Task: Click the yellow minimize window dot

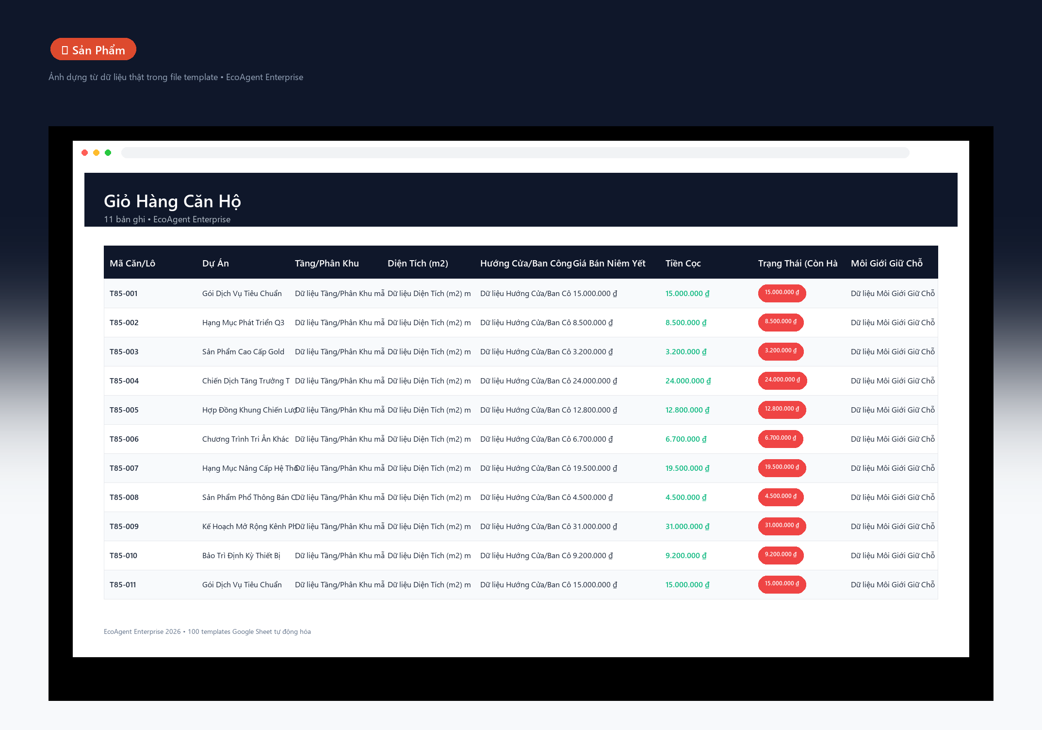Action: [x=97, y=153]
